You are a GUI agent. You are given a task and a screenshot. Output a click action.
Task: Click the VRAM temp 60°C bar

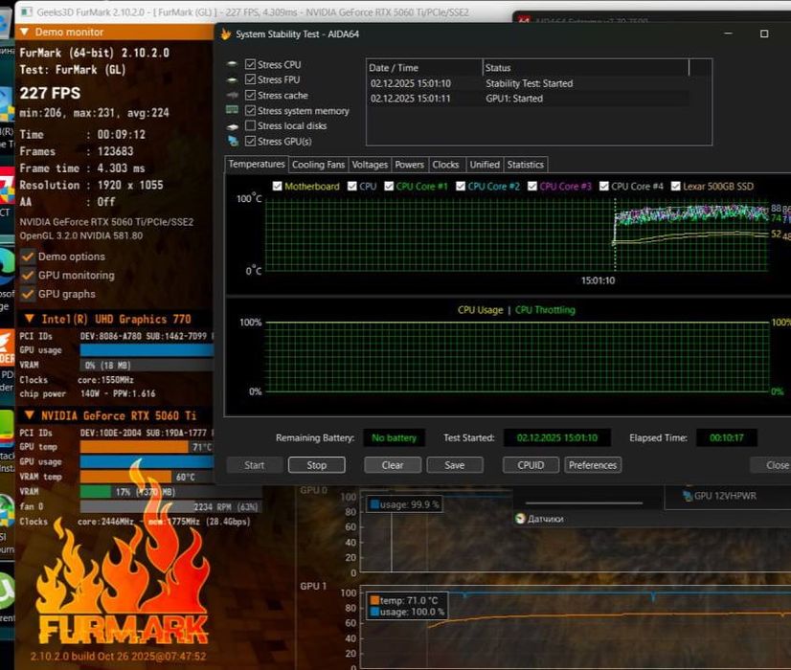(147, 477)
